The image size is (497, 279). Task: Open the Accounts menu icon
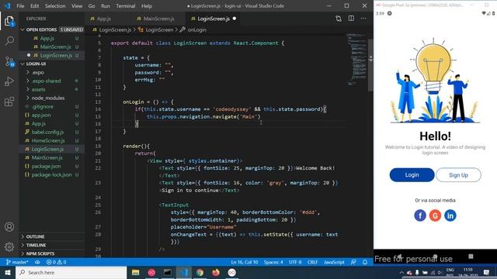(9, 227)
